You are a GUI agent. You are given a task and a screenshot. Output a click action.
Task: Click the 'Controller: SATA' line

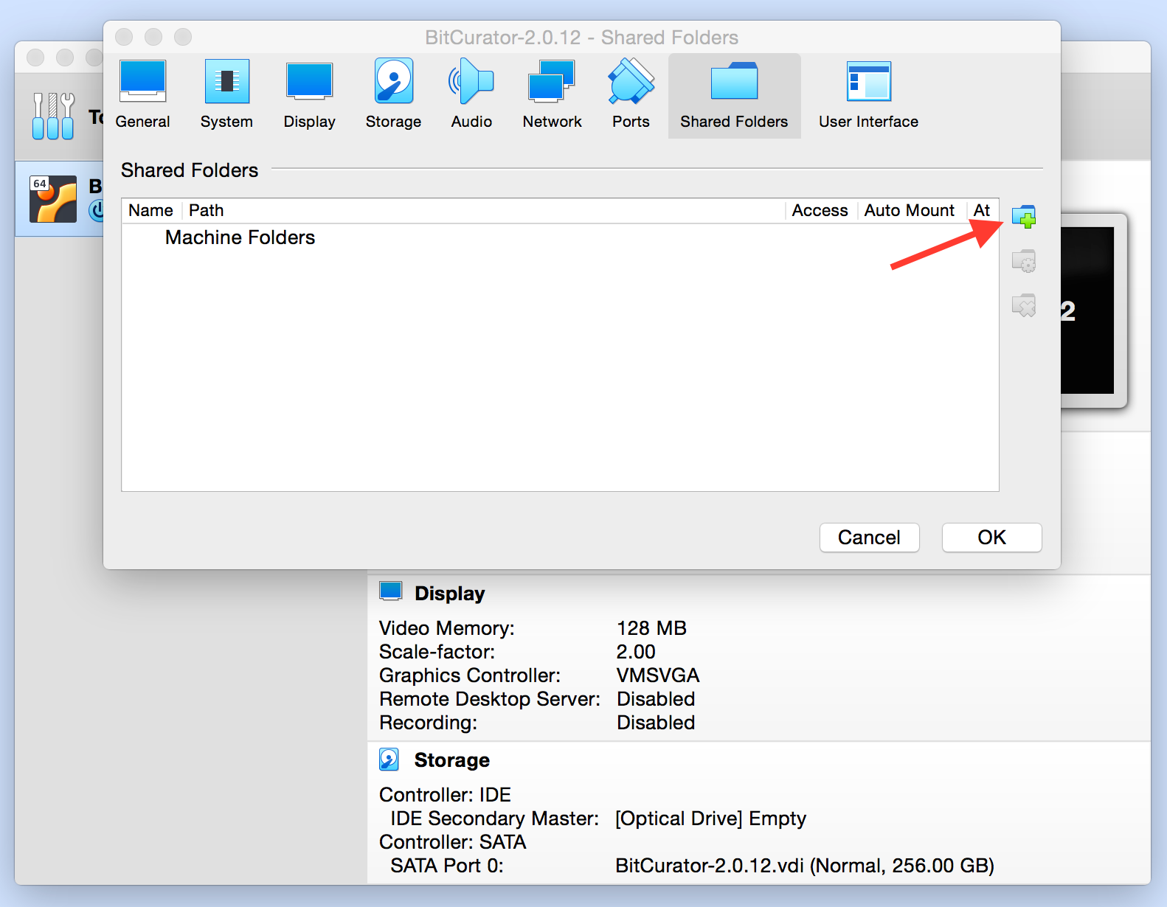point(453,842)
